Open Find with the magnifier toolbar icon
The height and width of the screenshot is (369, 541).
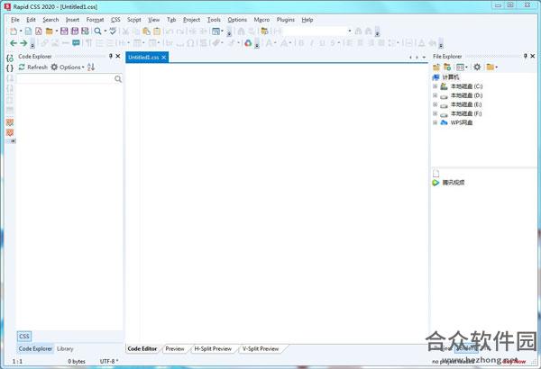(97, 31)
